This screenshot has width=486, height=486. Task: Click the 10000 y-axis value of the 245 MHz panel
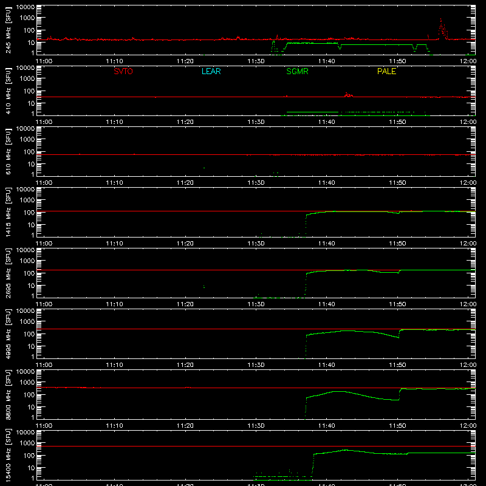coord(26,7)
